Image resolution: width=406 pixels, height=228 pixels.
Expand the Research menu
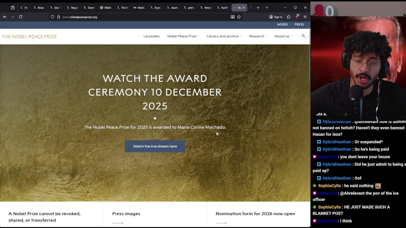(x=258, y=36)
